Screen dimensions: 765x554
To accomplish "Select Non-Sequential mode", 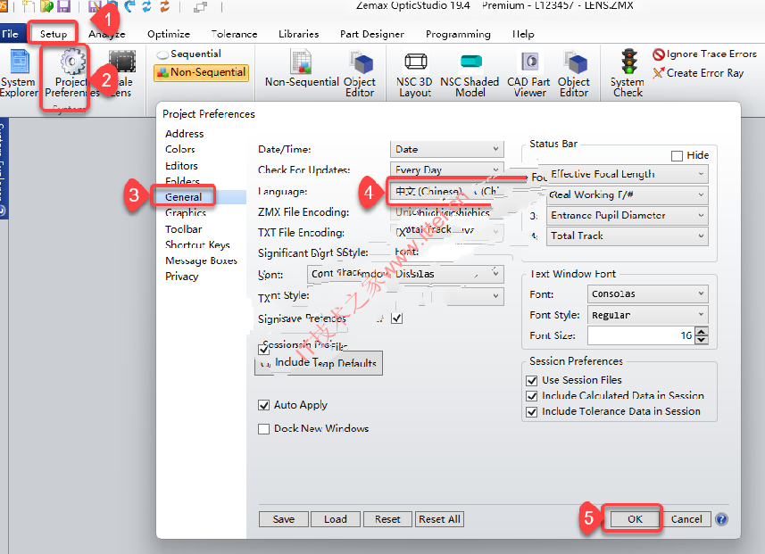I will tap(201, 72).
